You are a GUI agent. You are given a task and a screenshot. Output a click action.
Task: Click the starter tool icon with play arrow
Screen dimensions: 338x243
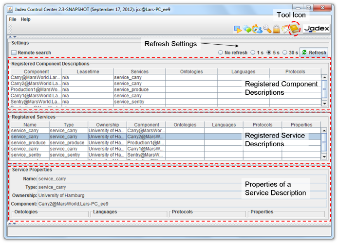click(238, 29)
